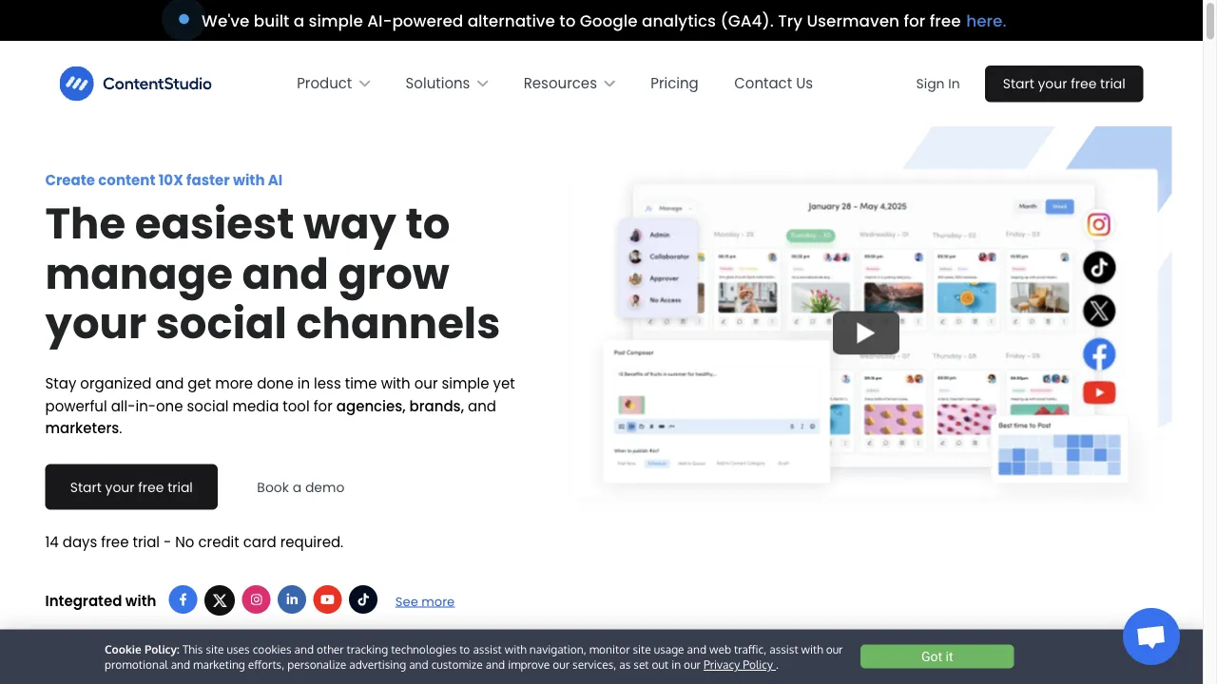
Task: Go to Contact Us page
Action: pos(773,84)
